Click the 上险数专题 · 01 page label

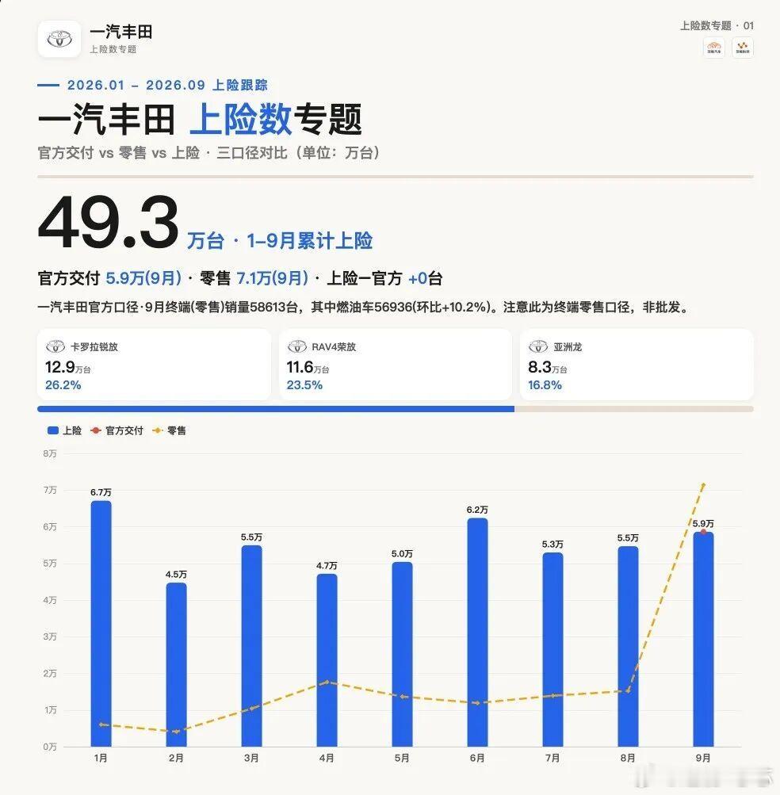717,25
